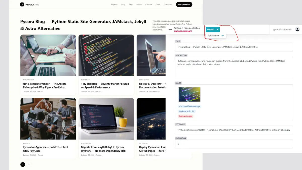Click the code image thumbnail in editor
Viewport: 302px width, 170px height.
tap(190, 94)
